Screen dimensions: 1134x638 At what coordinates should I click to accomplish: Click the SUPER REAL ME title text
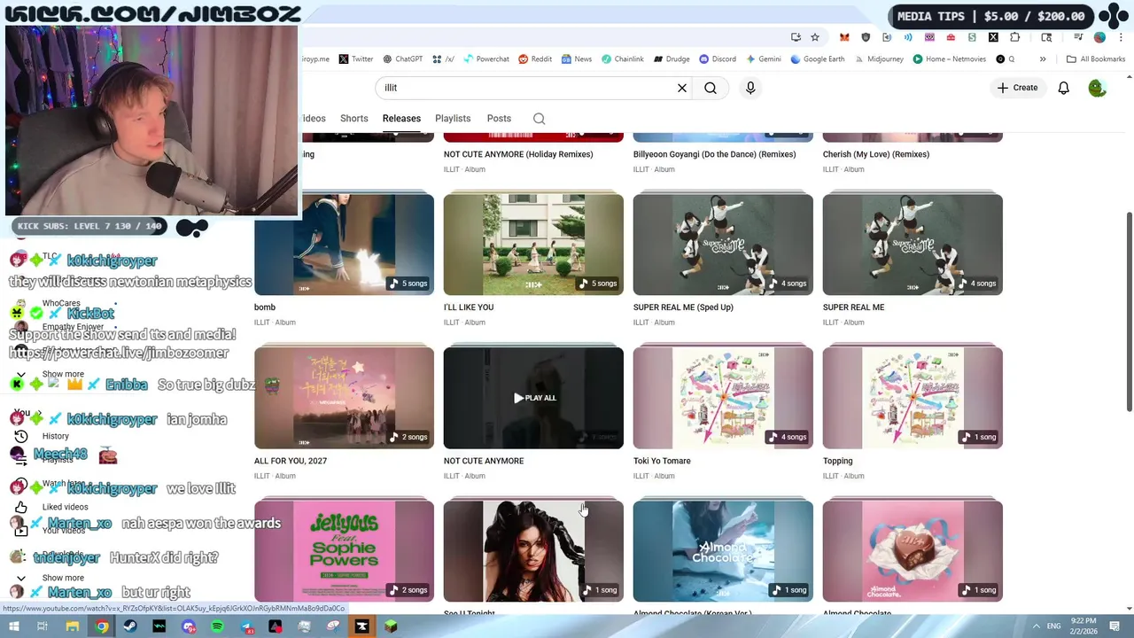[853, 307]
